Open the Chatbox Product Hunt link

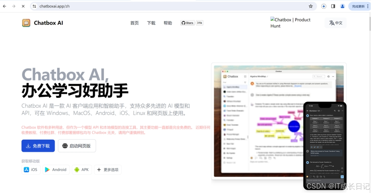pos(290,23)
